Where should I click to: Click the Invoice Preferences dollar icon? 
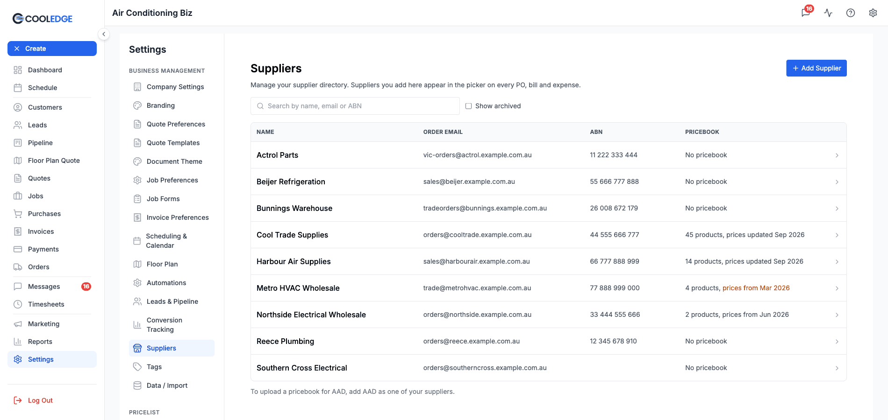point(137,217)
